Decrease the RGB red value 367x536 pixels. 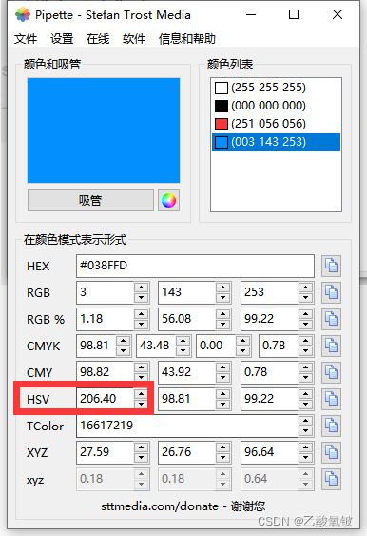point(141,298)
